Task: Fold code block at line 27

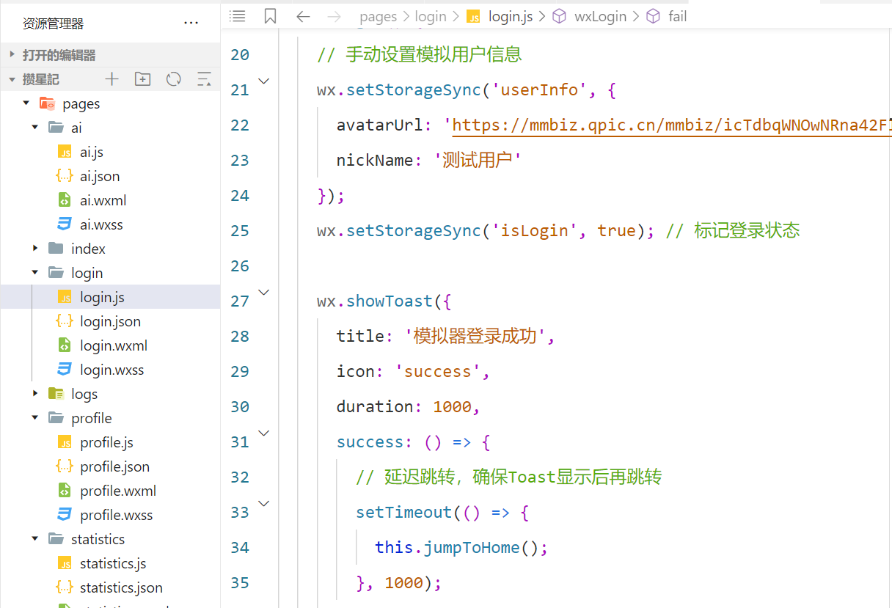Action: tap(264, 293)
